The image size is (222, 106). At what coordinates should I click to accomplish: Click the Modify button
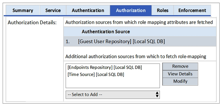[x=180, y=81]
